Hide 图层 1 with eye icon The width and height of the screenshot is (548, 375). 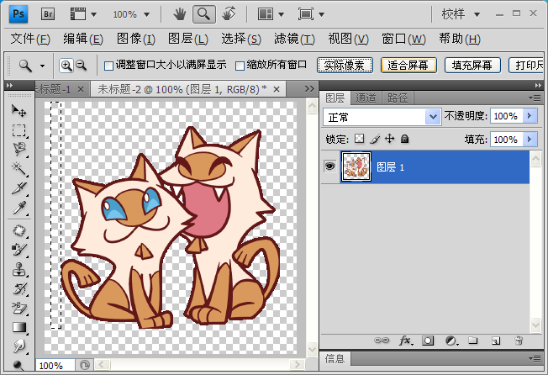click(329, 166)
